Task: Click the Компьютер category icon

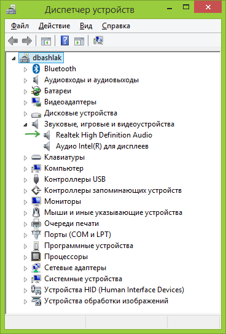Action: tap(36, 168)
